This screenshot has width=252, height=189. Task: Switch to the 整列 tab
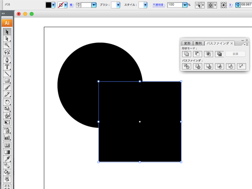point(199,43)
